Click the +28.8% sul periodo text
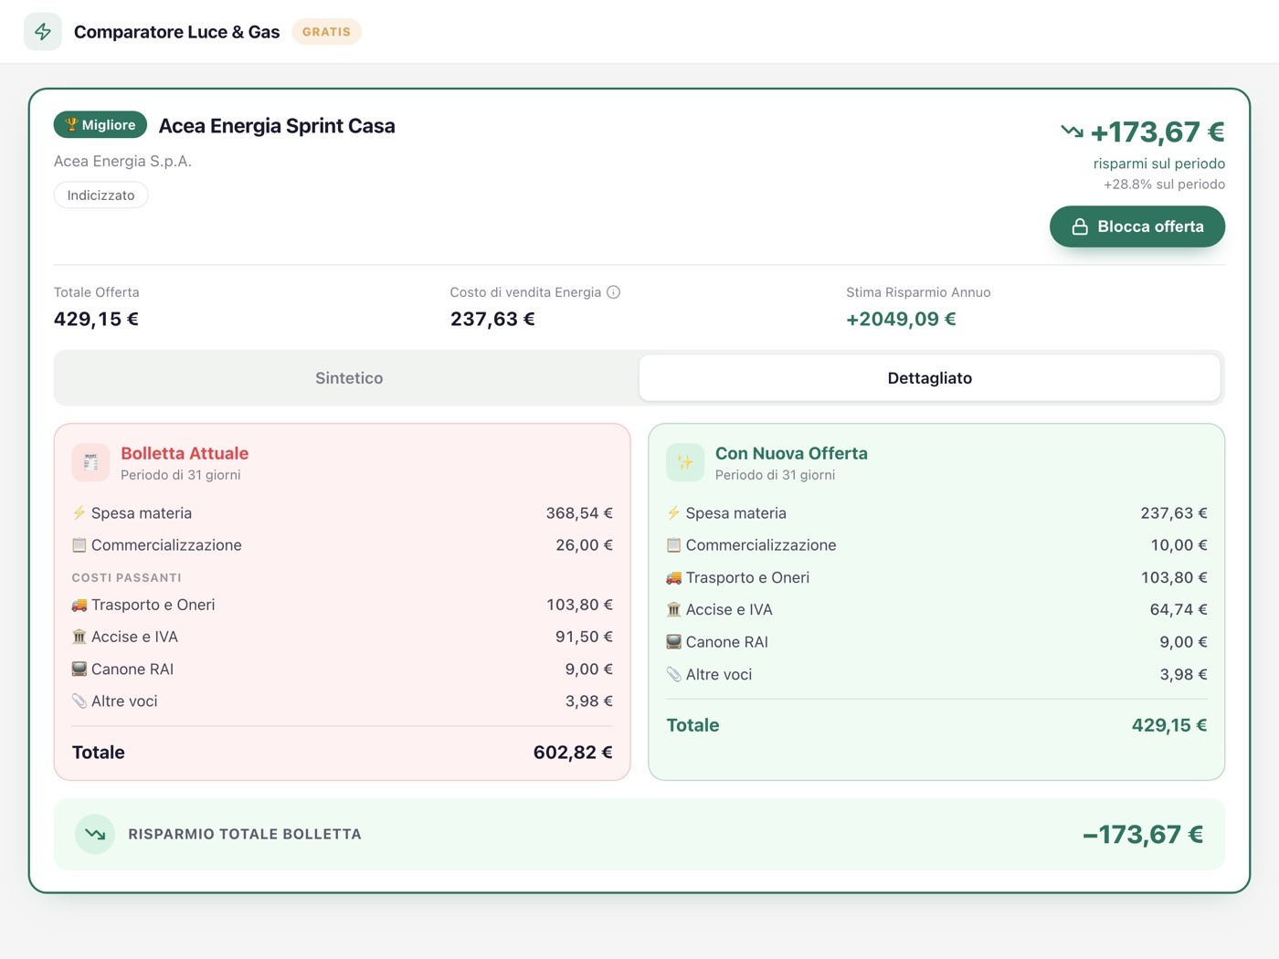Viewport: 1279px width, 959px height. (x=1165, y=184)
